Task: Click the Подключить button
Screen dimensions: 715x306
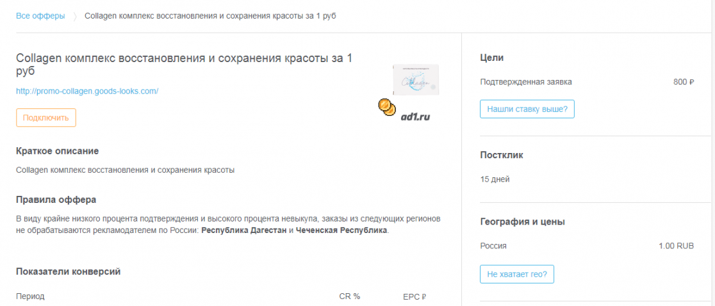Action: (x=45, y=118)
